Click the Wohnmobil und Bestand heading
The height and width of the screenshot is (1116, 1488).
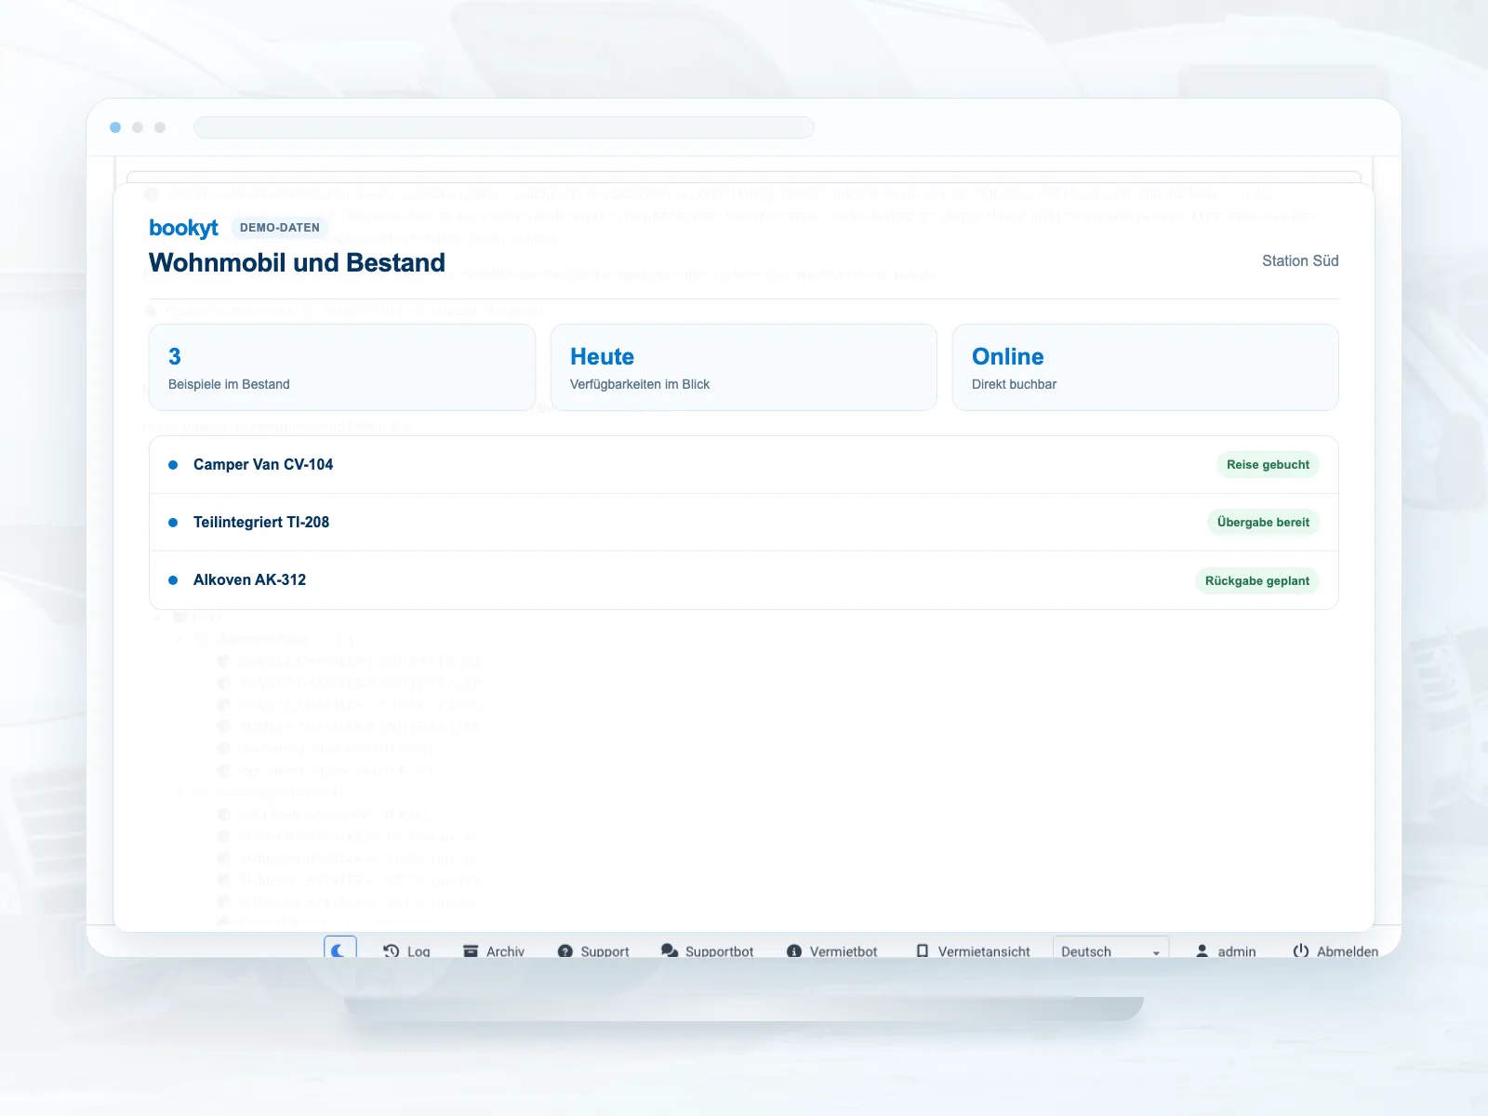tap(297, 263)
